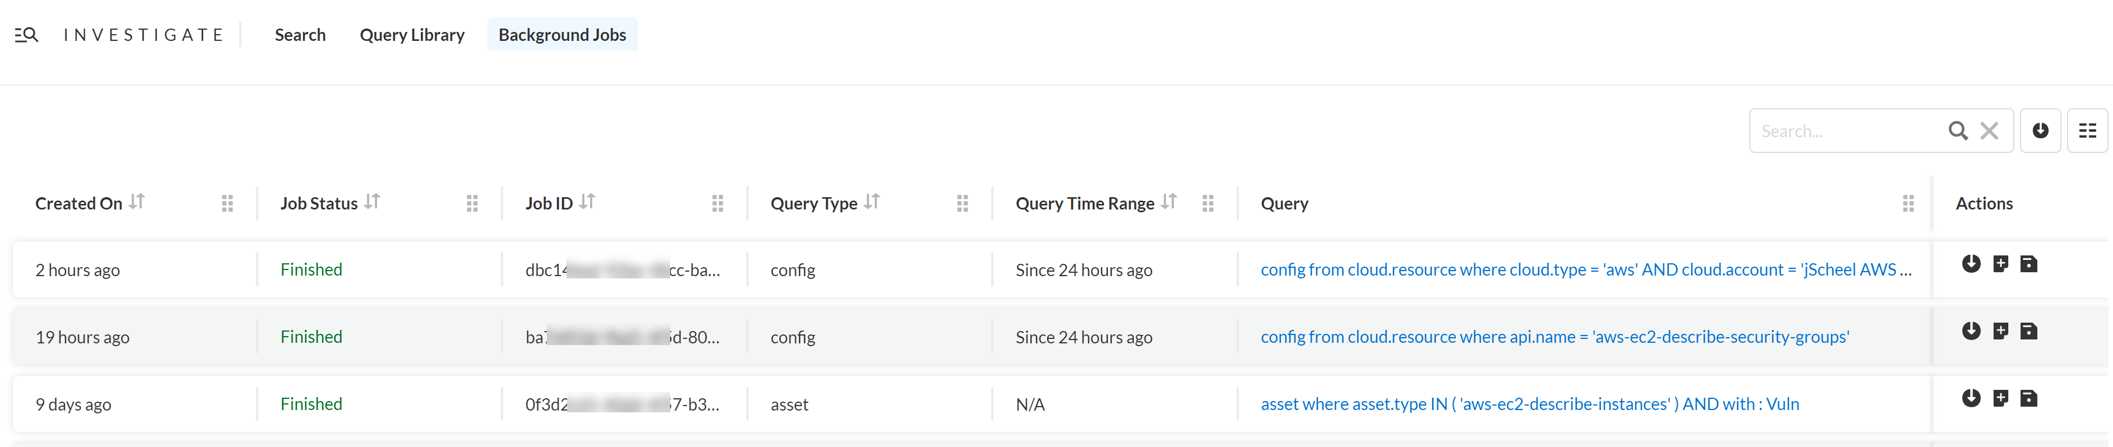Screen dimensions: 2113x447
Task: Sort by Query Time Range
Action: point(1169,202)
